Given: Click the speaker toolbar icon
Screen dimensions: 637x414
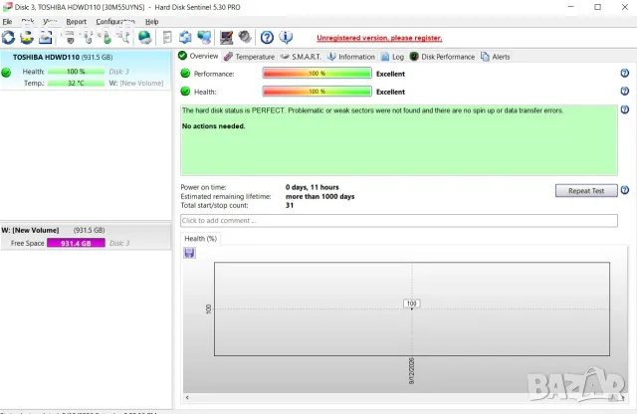Looking at the screenshot, I should click(245, 37).
